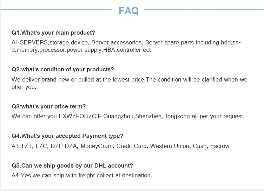The image size is (264, 191).
Task: Open the Q2 product condition question
Action: [x=63, y=70]
